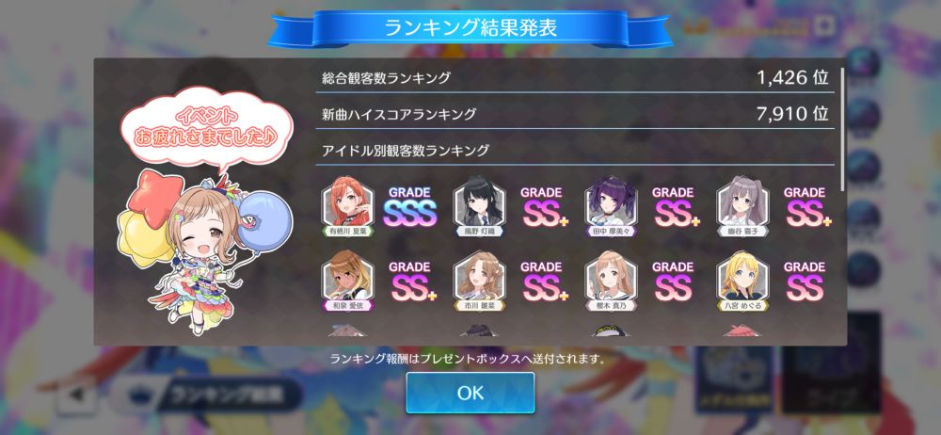The height and width of the screenshot is (435, 941).
Task: Select 八宮 めぐる idol portrait
Action: pyautogui.click(x=742, y=281)
